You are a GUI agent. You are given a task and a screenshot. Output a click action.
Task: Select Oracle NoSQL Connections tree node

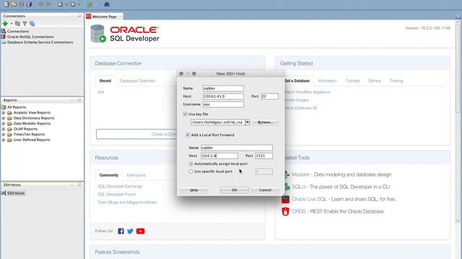(x=30, y=37)
